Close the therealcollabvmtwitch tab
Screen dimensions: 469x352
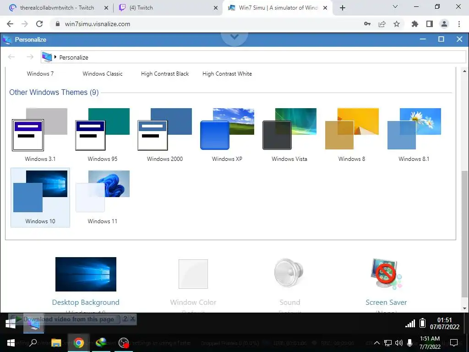pyautogui.click(x=106, y=8)
